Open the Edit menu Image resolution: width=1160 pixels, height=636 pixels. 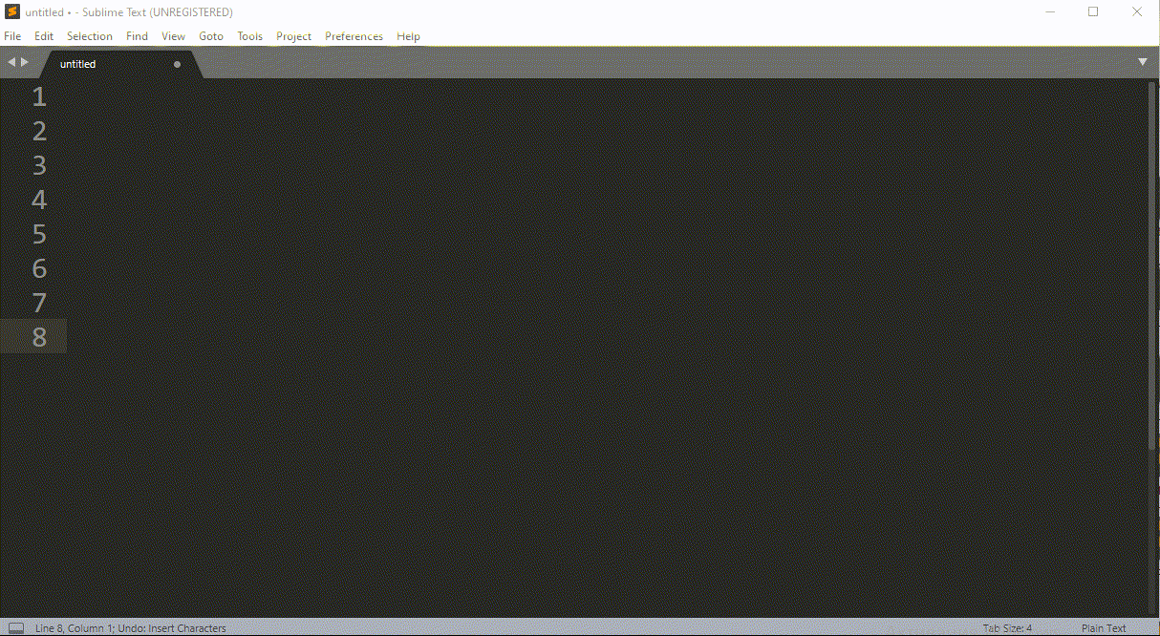pos(44,36)
